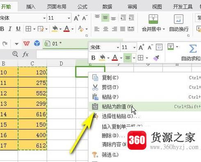The width and height of the screenshot is (201, 162).
Task: Switch to the 审阅 tab
Action: tap(132, 7)
